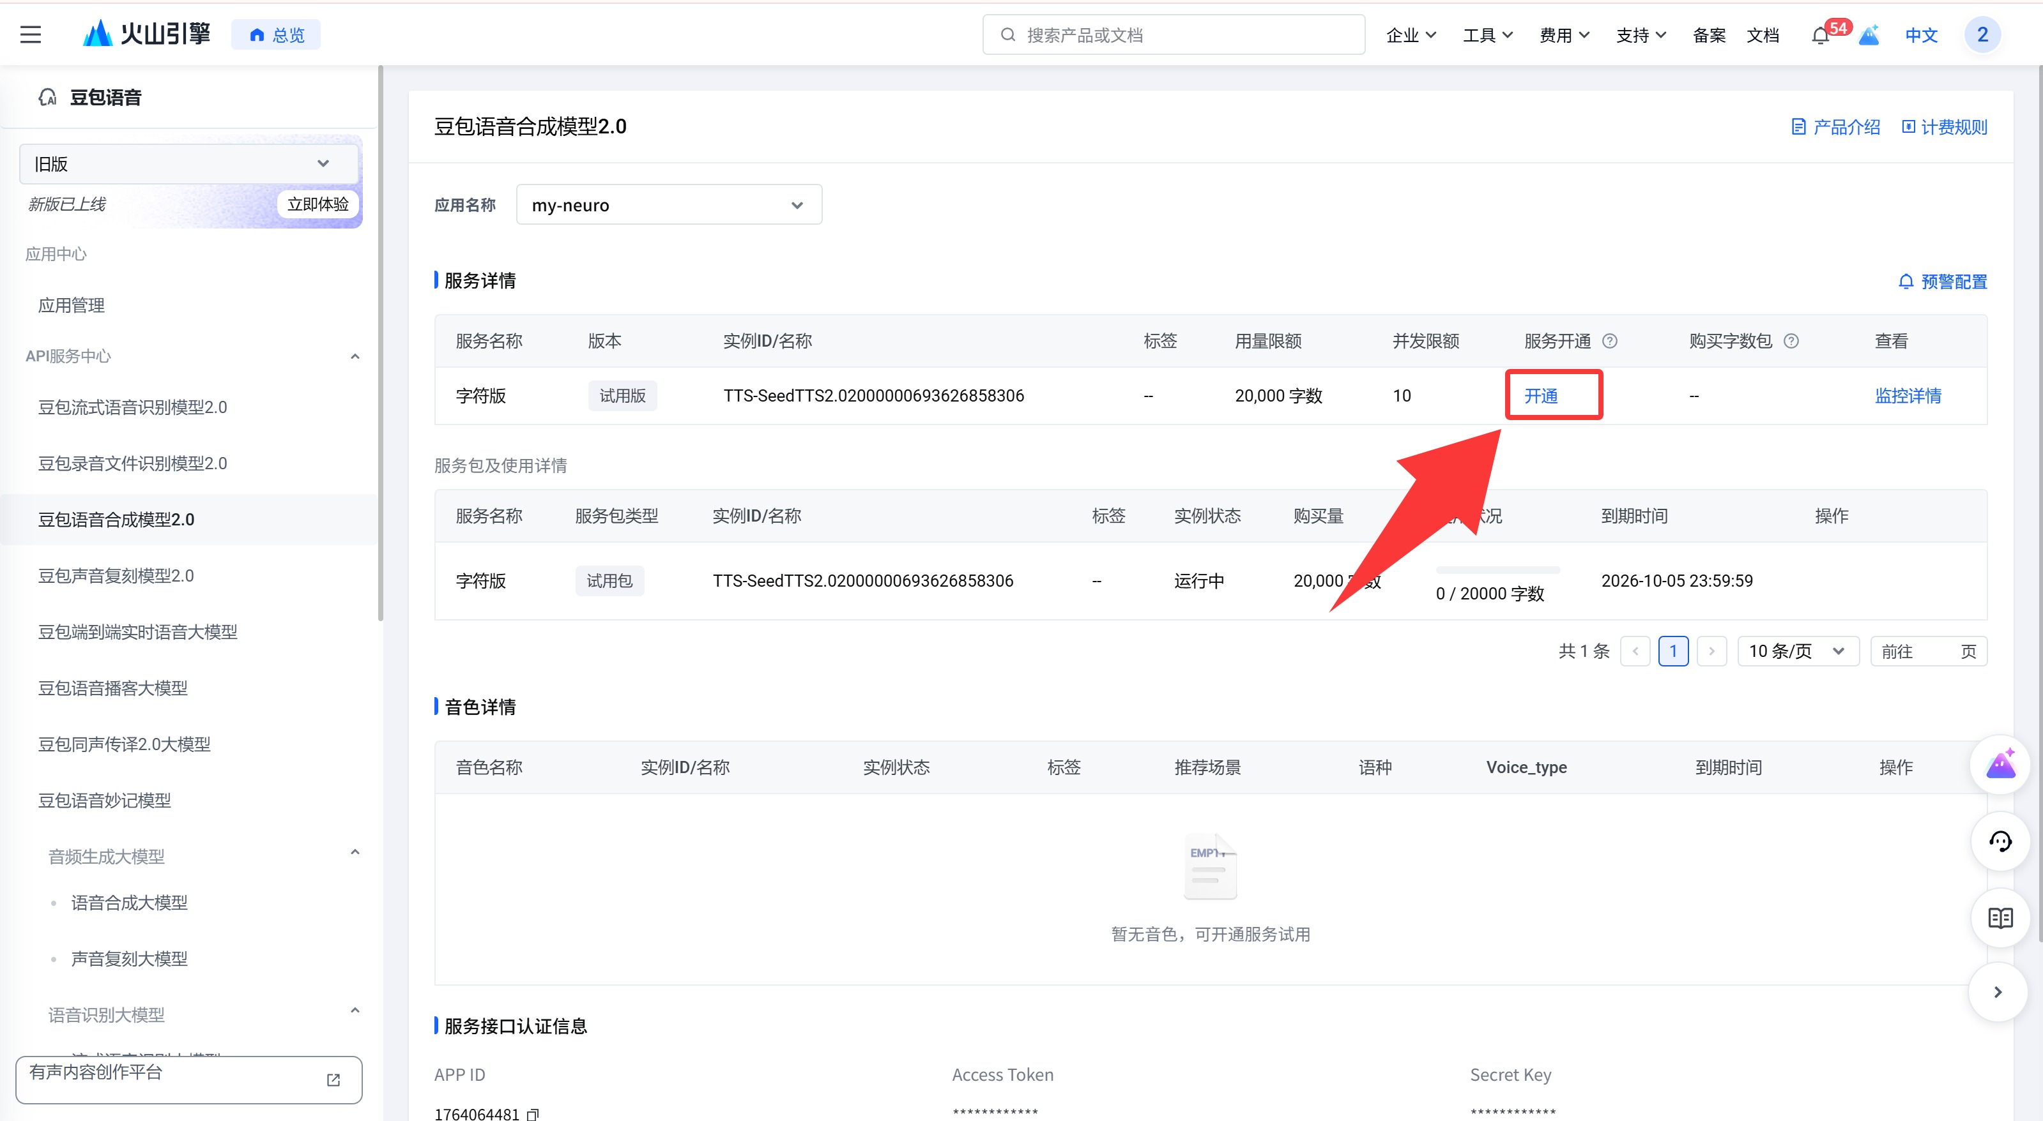Click the 开通 service activation link
Image resolution: width=2043 pixels, height=1121 pixels.
(x=1540, y=396)
